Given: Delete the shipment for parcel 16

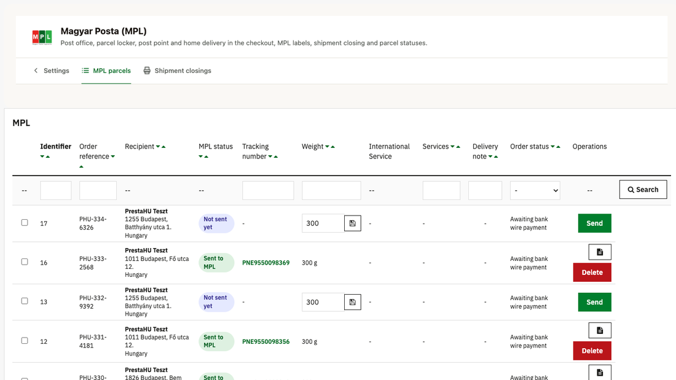Looking at the screenshot, I should pos(592,273).
